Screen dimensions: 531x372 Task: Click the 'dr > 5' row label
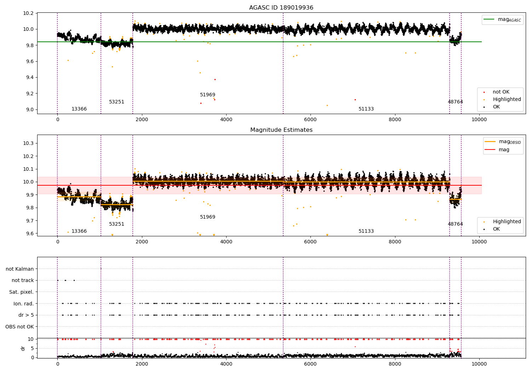[26, 315]
